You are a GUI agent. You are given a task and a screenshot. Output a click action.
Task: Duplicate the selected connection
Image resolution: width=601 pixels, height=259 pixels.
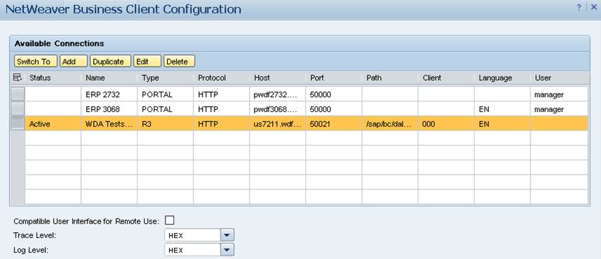point(110,62)
